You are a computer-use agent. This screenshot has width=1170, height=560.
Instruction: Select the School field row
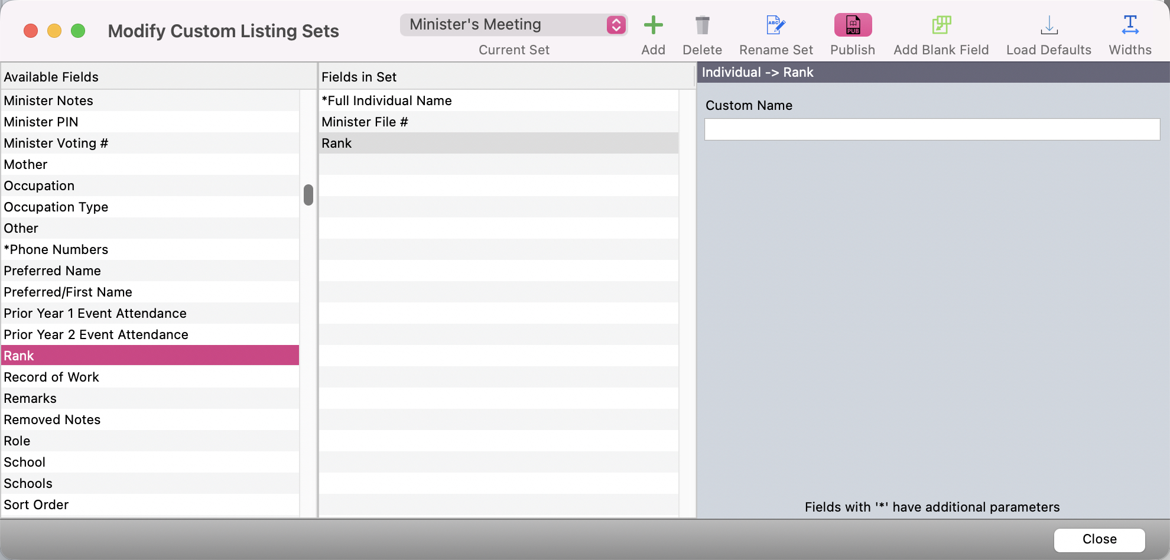pos(150,462)
